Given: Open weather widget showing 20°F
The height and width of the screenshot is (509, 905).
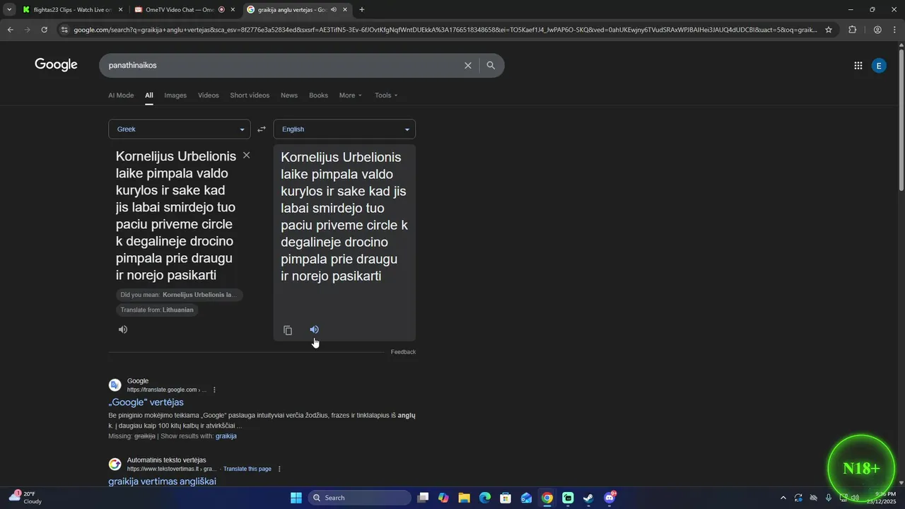Looking at the screenshot, I should click(x=25, y=498).
